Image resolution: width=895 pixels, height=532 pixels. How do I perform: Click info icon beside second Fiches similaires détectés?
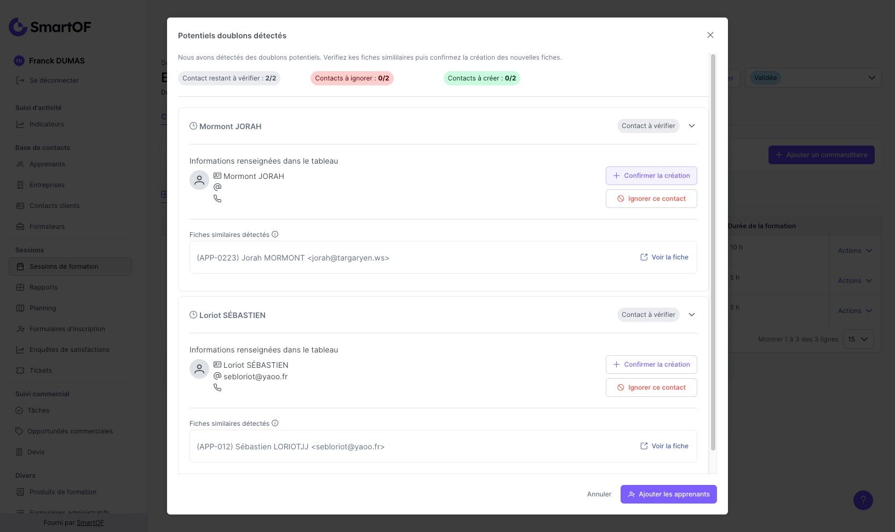tap(275, 423)
